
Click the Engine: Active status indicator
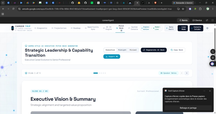(146, 28)
